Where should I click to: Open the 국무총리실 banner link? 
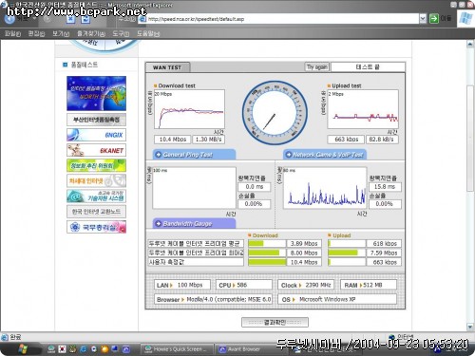(96, 227)
